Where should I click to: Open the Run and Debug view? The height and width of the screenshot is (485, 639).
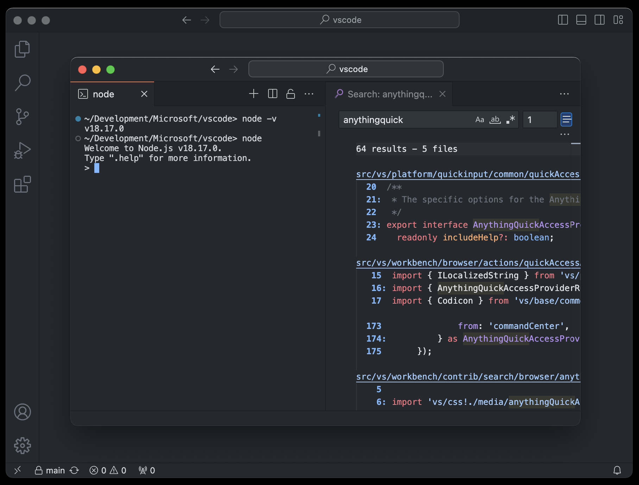pyautogui.click(x=22, y=150)
